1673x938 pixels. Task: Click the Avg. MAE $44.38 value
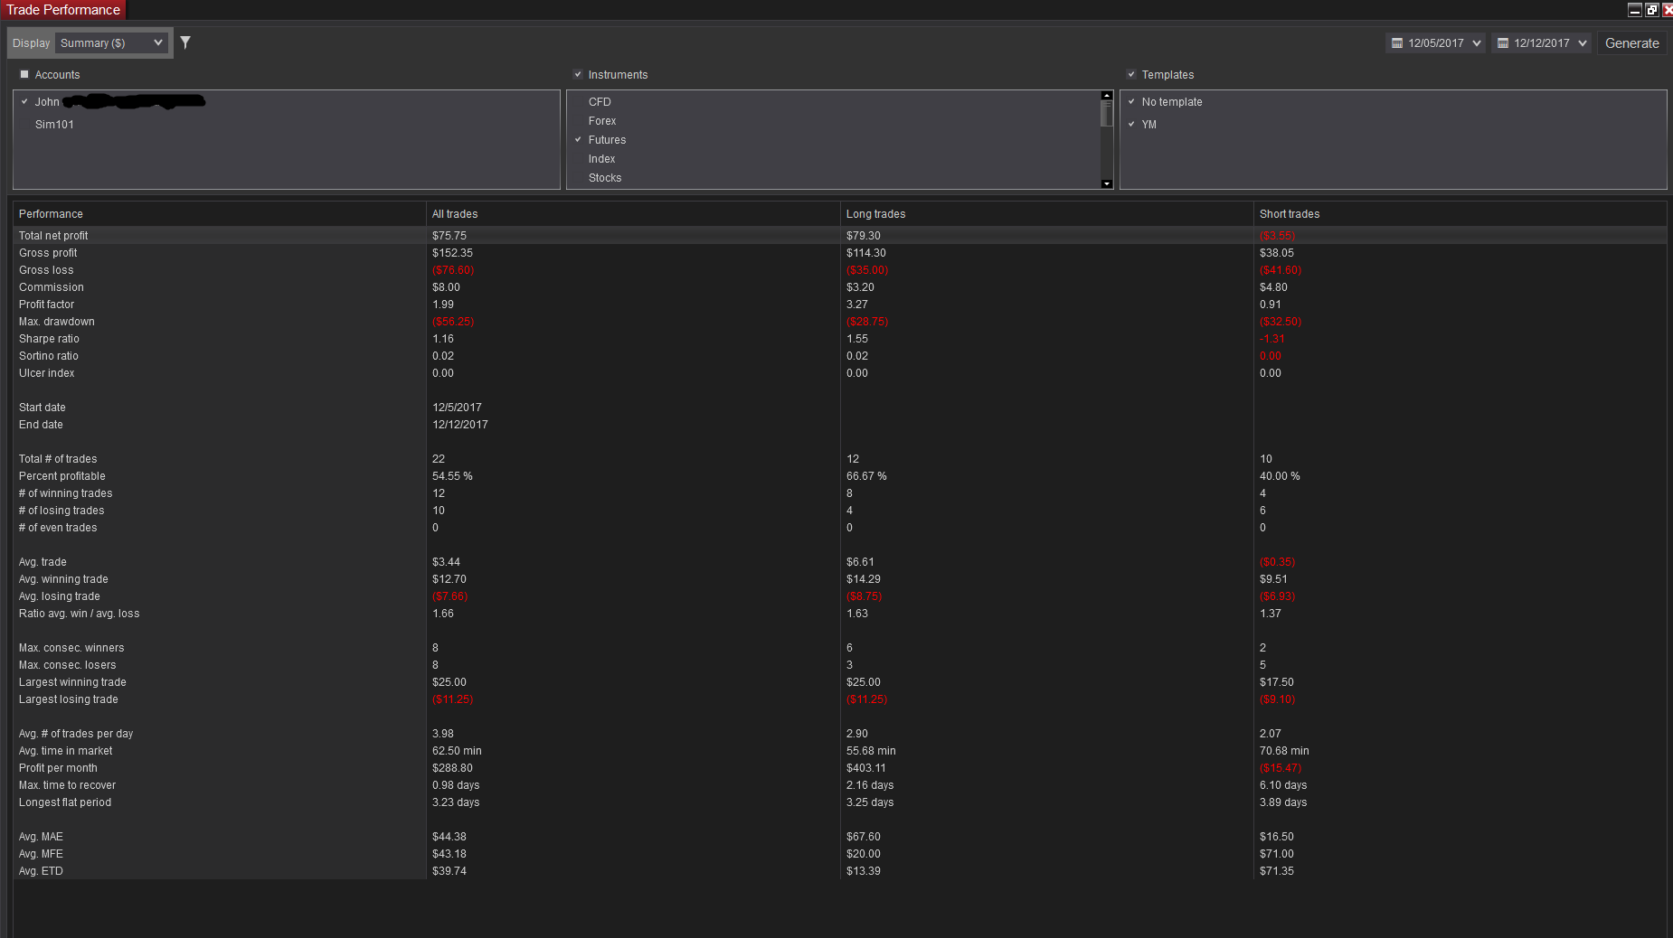[x=449, y=837]
